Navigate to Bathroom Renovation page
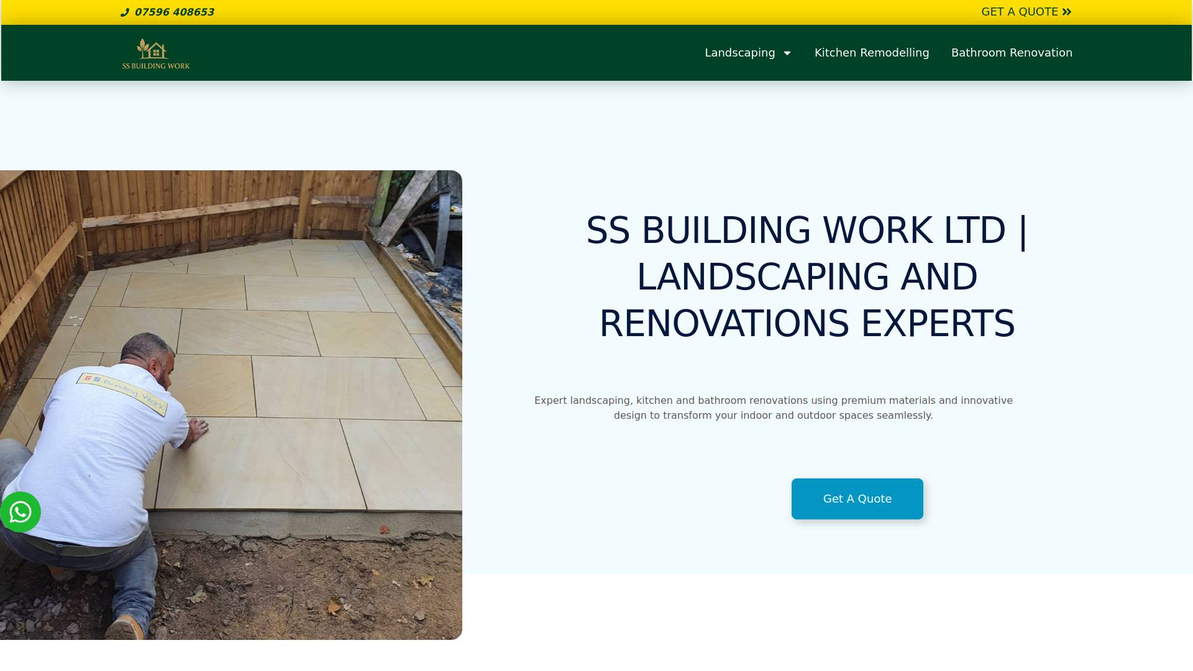This screenshot has height=671, width=1193. 1012,53
